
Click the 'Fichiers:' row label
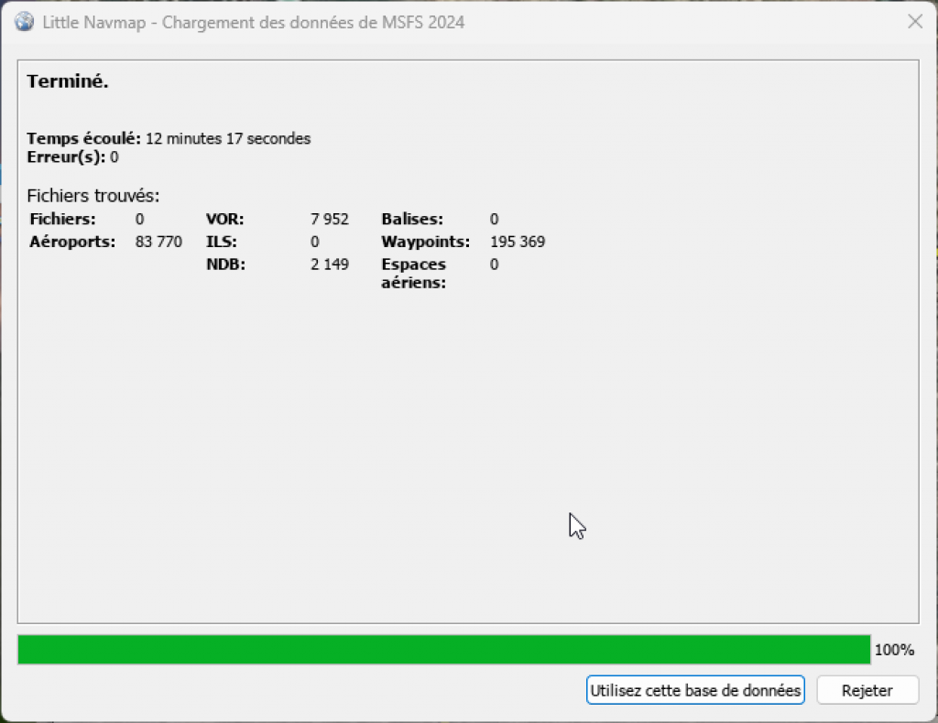coord(62,220)
